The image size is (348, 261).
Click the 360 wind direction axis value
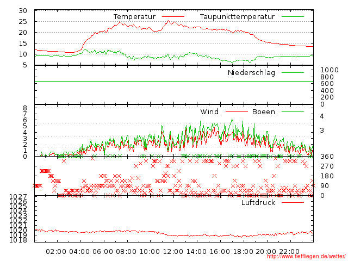click(327, 157)
